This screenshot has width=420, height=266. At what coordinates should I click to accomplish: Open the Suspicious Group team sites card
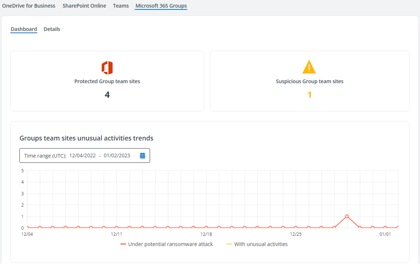pos(309,82)
